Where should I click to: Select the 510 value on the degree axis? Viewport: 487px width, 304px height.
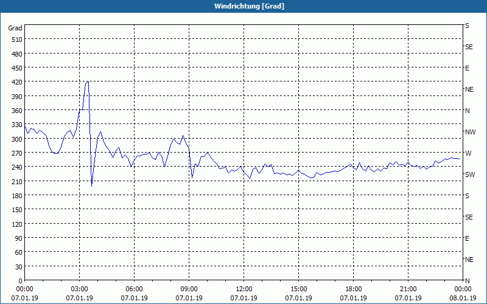17,40
